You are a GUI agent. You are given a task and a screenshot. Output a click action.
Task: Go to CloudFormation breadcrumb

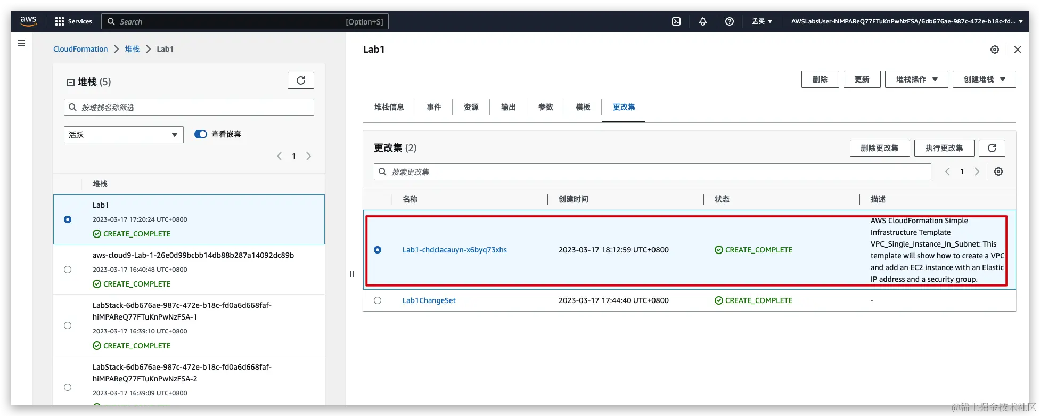[x=80, y=49]
